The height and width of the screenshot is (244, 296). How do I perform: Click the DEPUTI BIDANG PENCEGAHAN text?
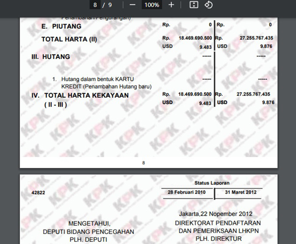click(89, 232)
